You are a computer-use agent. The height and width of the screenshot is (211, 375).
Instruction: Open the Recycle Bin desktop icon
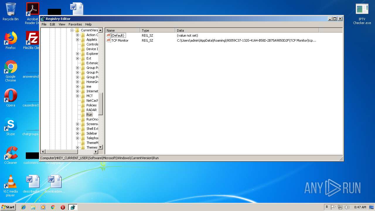pyautogui.click(x=11, y=12)
